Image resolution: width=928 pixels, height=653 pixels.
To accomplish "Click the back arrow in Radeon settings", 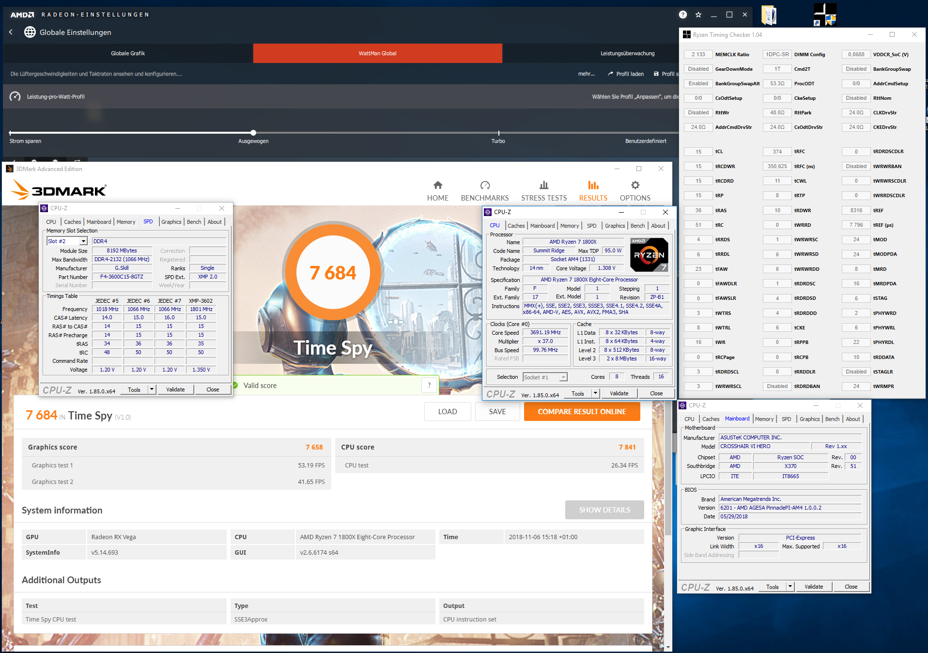I will [x=11, y=32].
